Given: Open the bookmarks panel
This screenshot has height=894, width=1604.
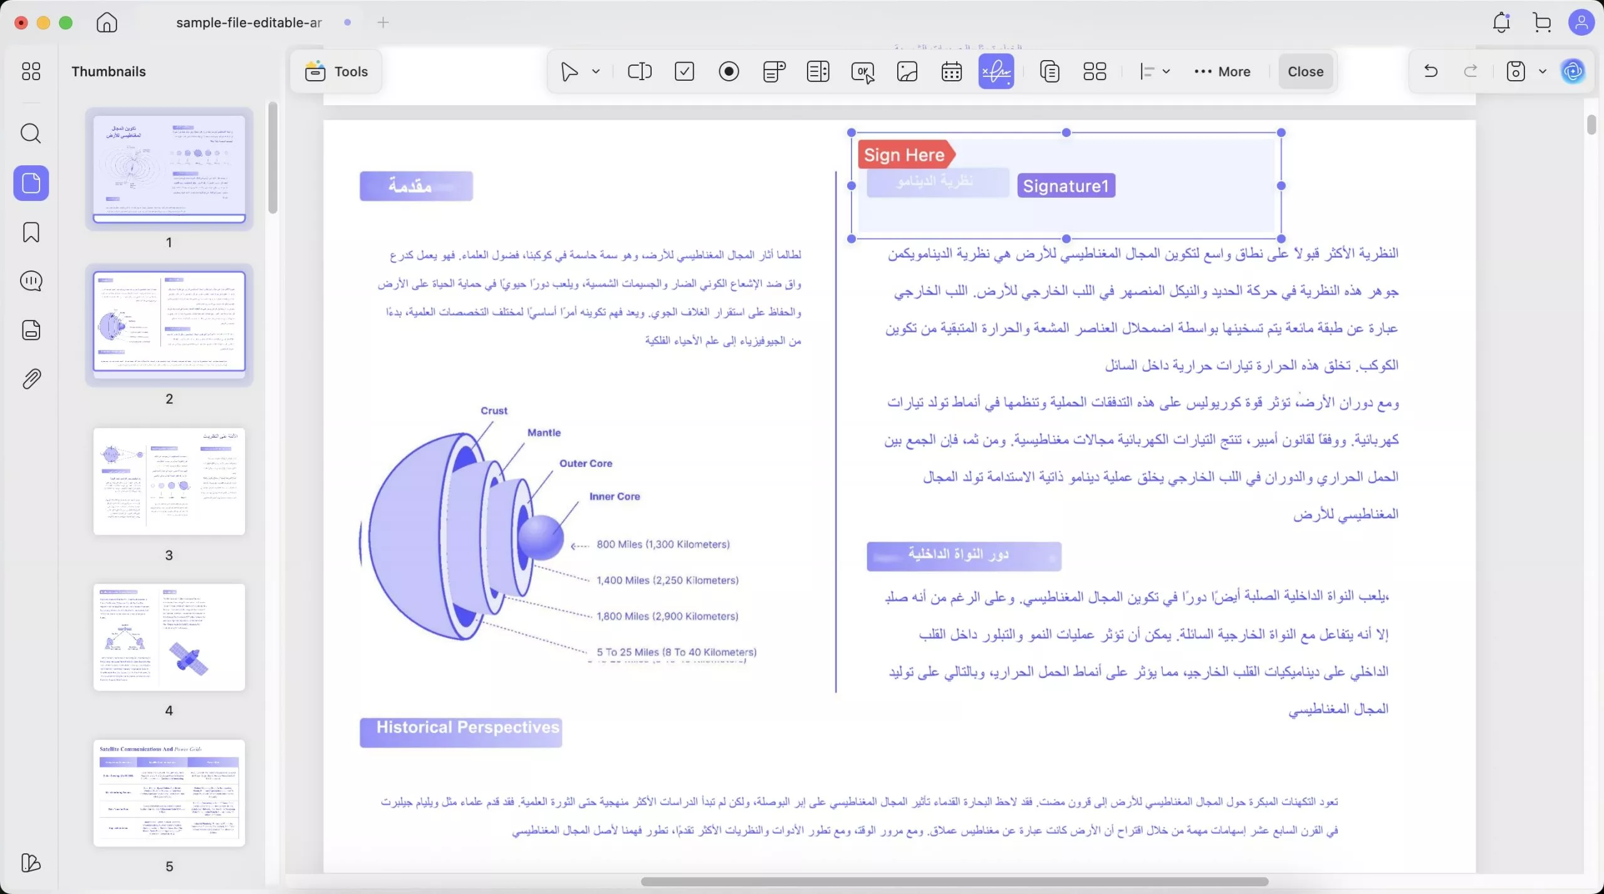Looking at the screenshot, I should coord(31,232).
